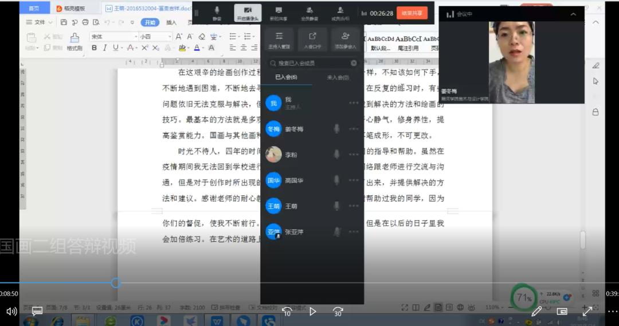Open the video volume control

pyautogui.click(x=11, y=312)
